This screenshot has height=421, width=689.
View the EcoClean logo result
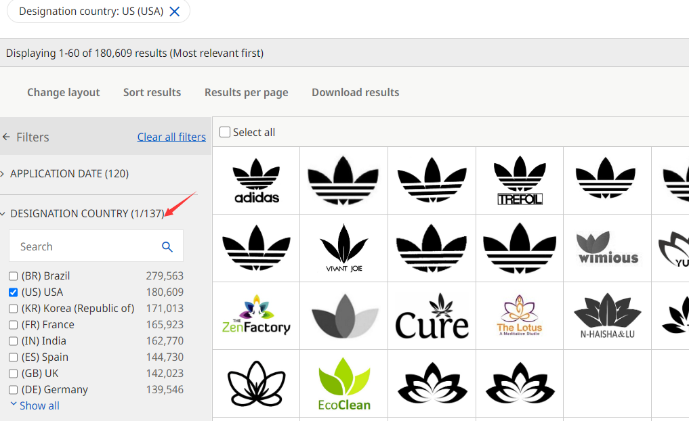[344, 384]
